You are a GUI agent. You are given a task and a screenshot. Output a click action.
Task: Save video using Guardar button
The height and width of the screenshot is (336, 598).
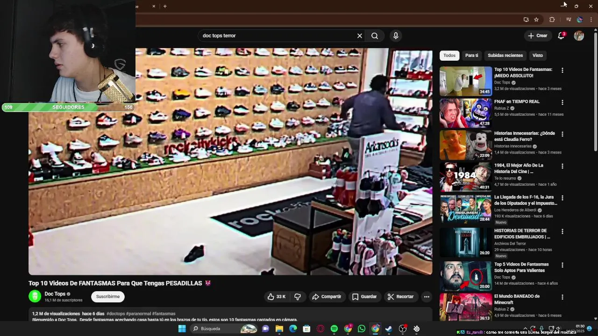point(364,297)
